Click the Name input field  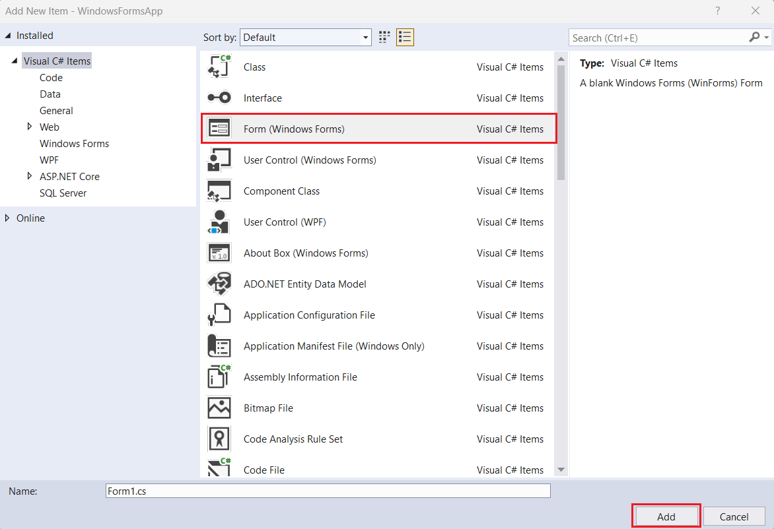pyautogui.click(x=328, y=491)
